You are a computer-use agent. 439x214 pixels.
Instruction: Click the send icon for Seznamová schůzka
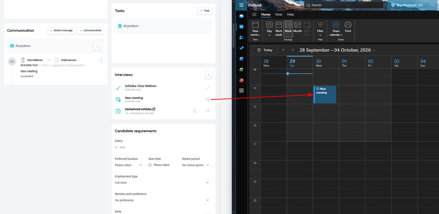pyautogui.click(x=207, y=111)
